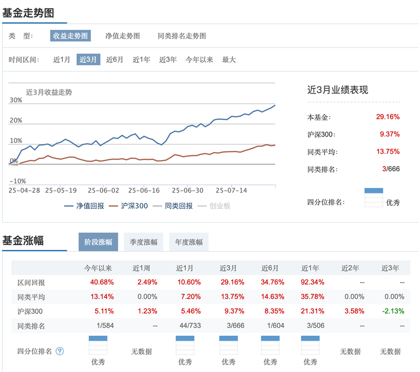Hide the 同类回报 series in legend
Image resolution: width=420 pixels, height=372 pixels.
[173, 206]
